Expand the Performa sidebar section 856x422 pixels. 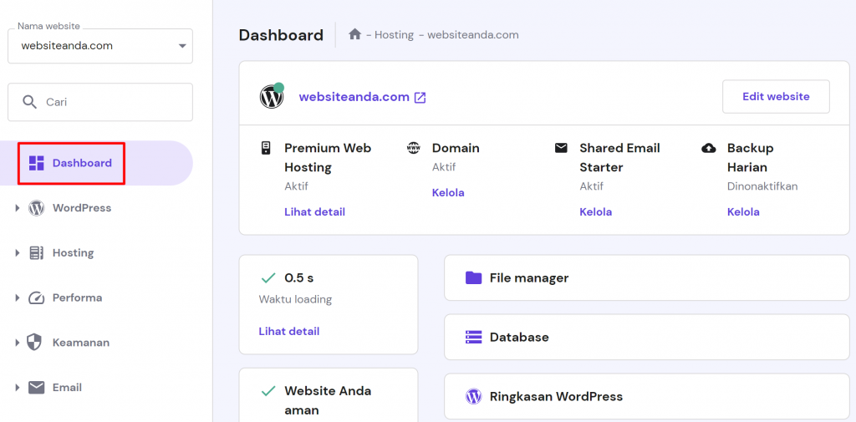tap(17, 298)
